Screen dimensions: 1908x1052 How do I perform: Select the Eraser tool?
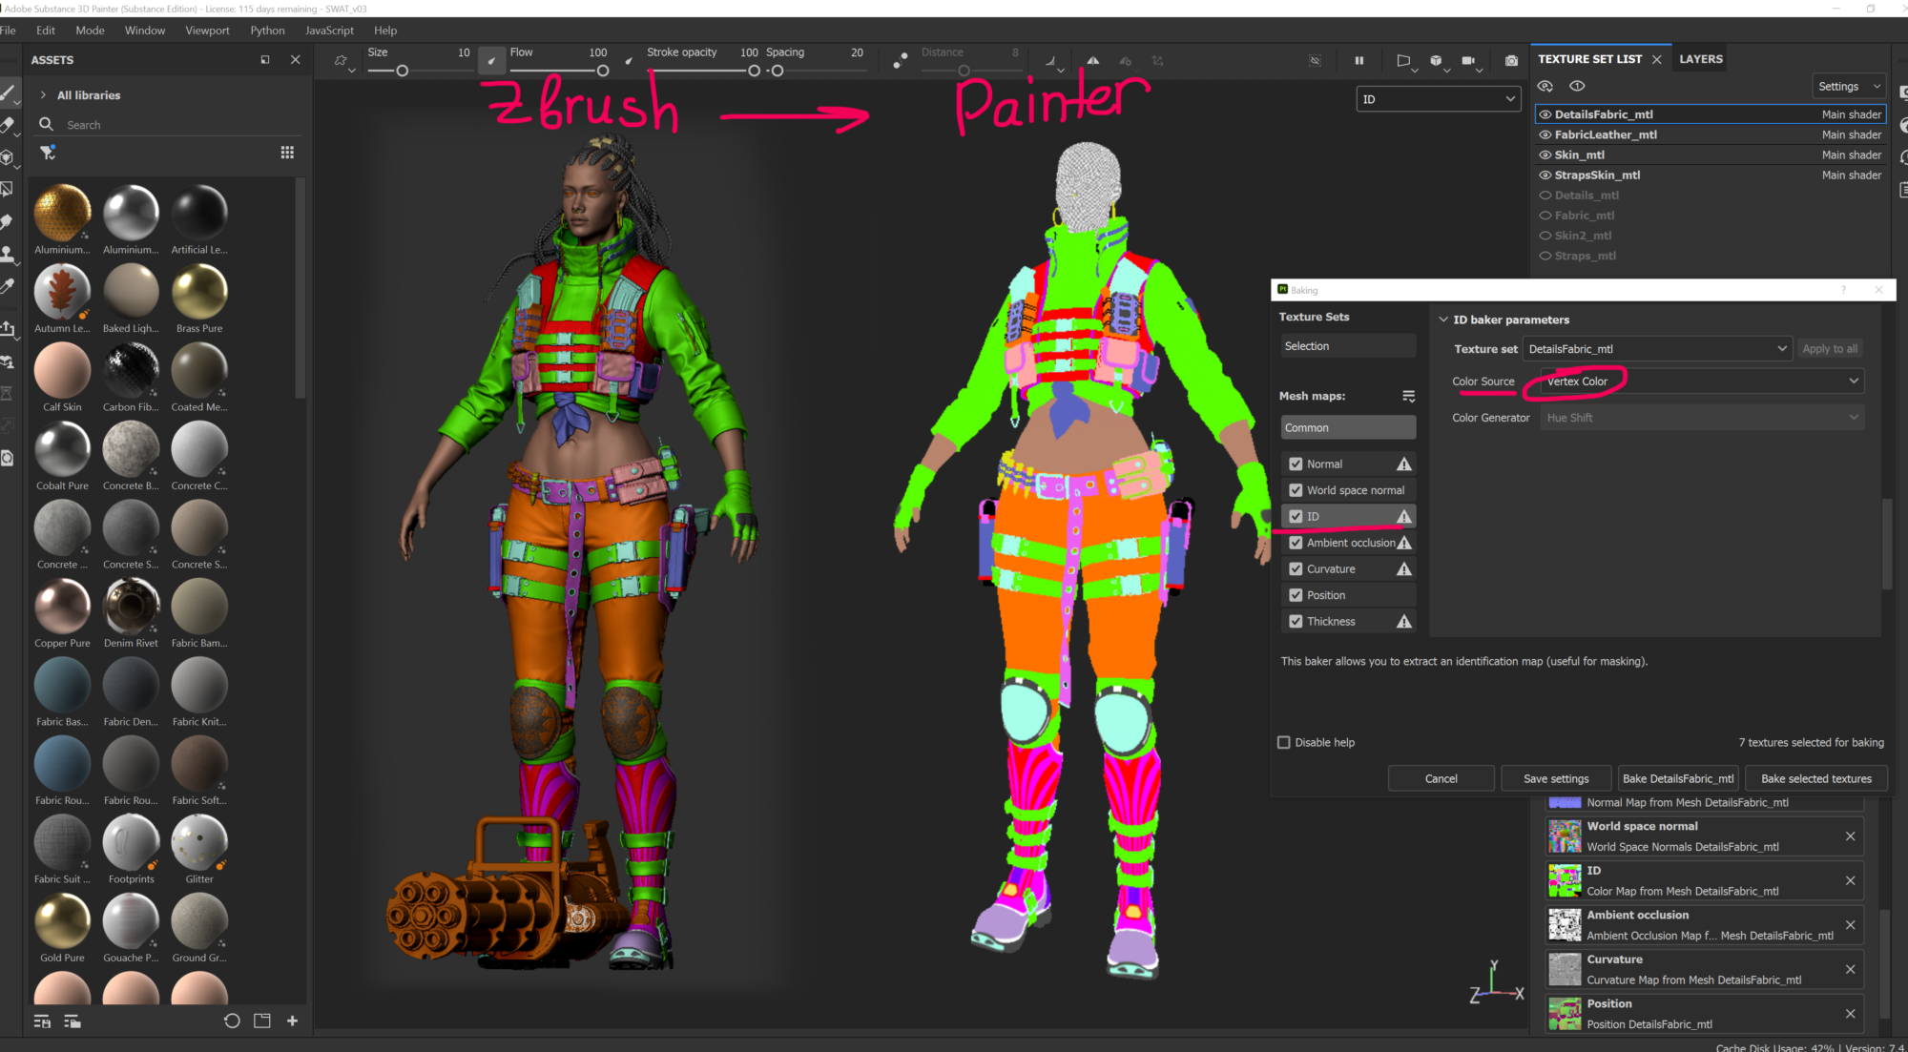pyautogui.click(x=10, y=124)
